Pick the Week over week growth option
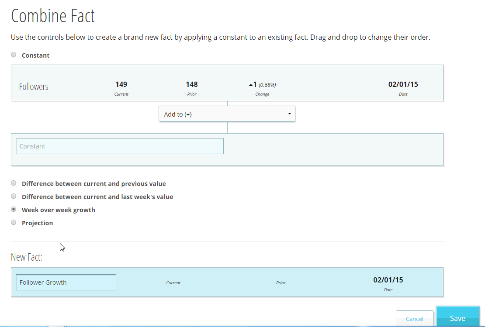Screen dimensions: 485x327 pyautogui.click(x=14, y=210)
